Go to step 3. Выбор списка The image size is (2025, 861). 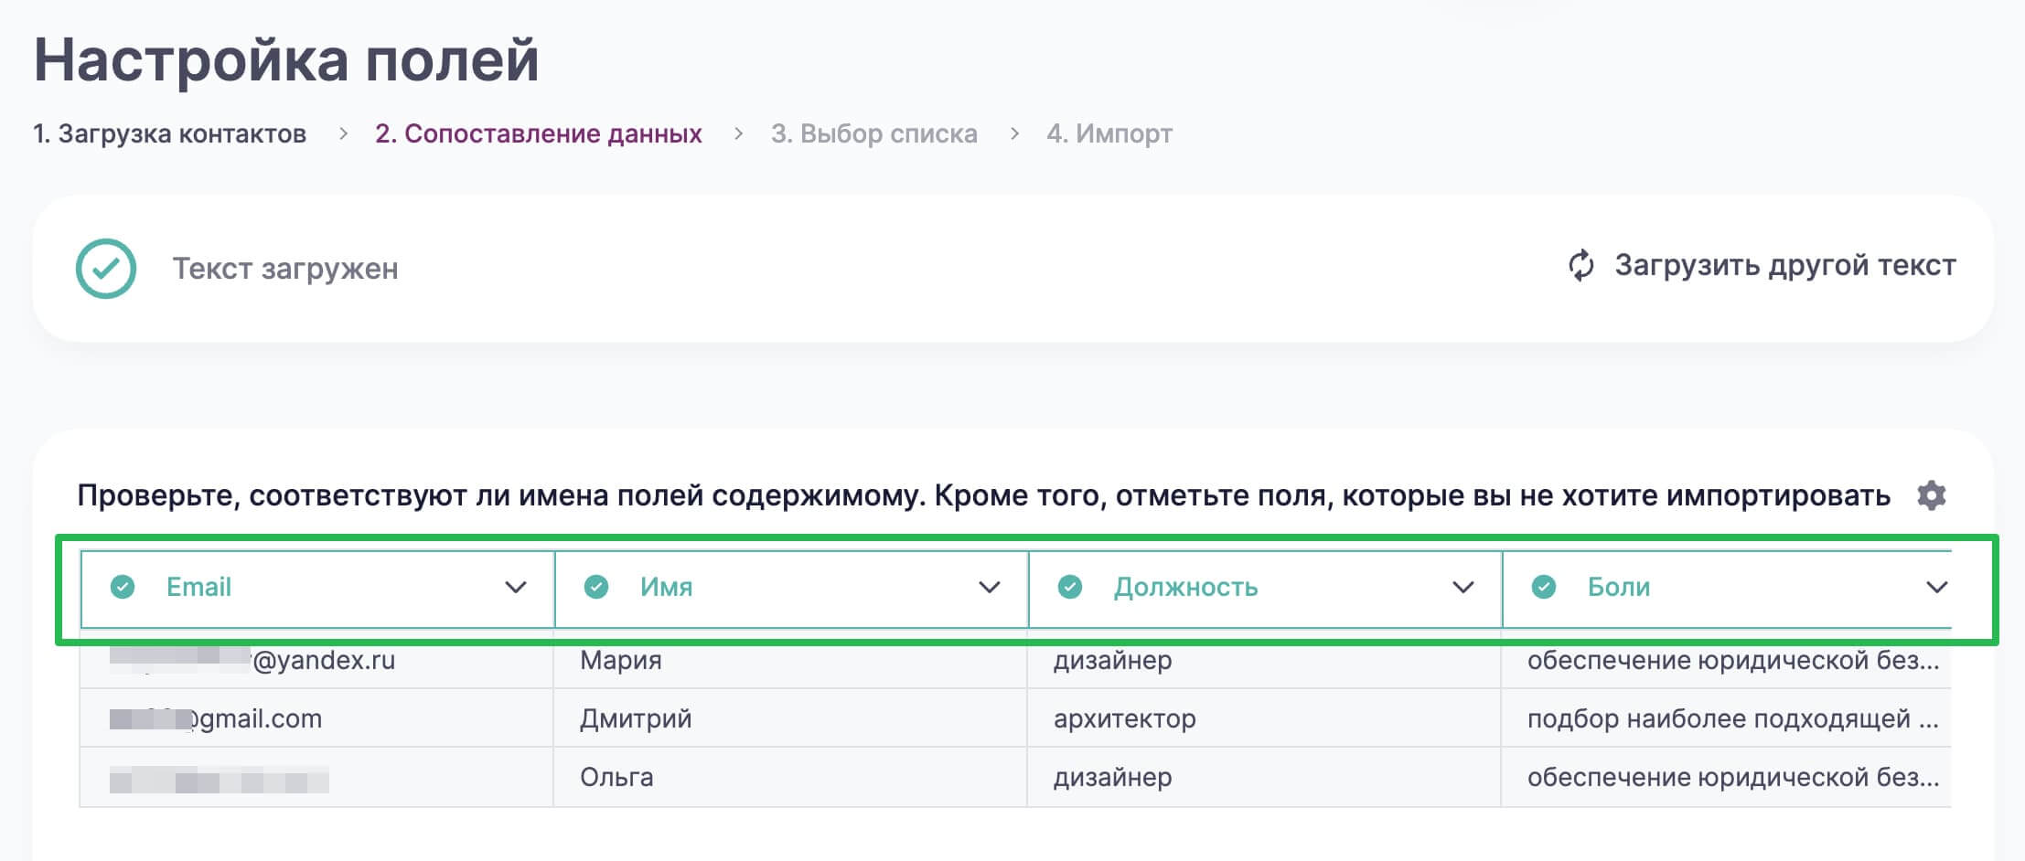(874, 133)
